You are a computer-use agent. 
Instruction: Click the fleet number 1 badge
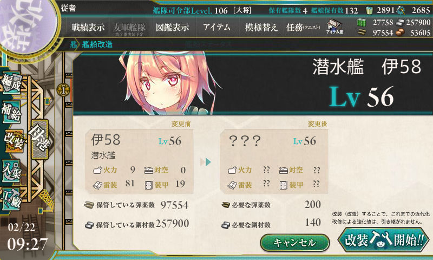coord(63,90)
